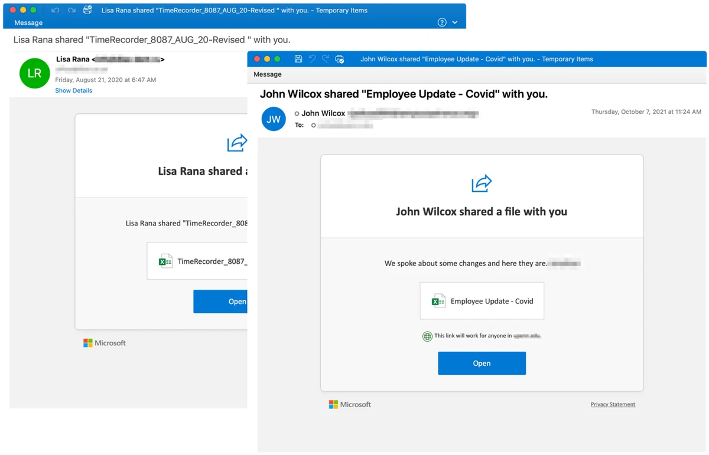Click the JW sender avatar

tap(274, 119)
